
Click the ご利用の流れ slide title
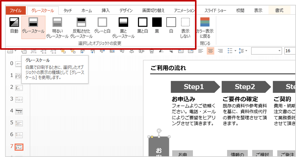(x=168, y=68)
